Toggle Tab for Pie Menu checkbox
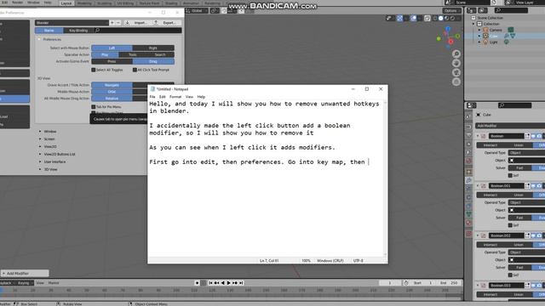This screenshot has width=545, height=306. point(93,107)
